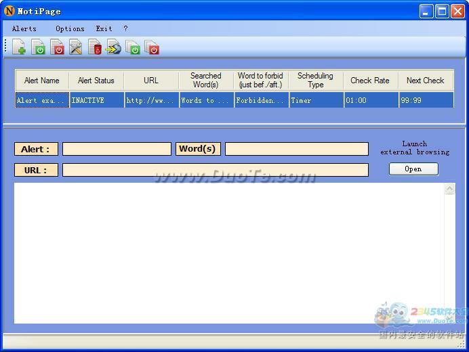Click the INACTIVE status cell

pyautogui.click(x=97, y=100)
